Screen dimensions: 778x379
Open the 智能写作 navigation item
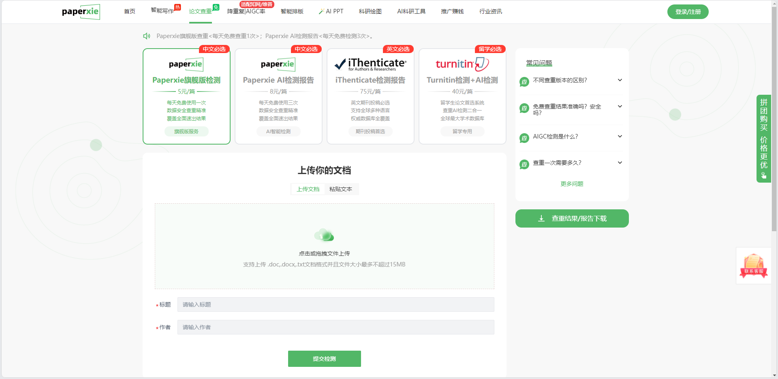tap(162, 11)
